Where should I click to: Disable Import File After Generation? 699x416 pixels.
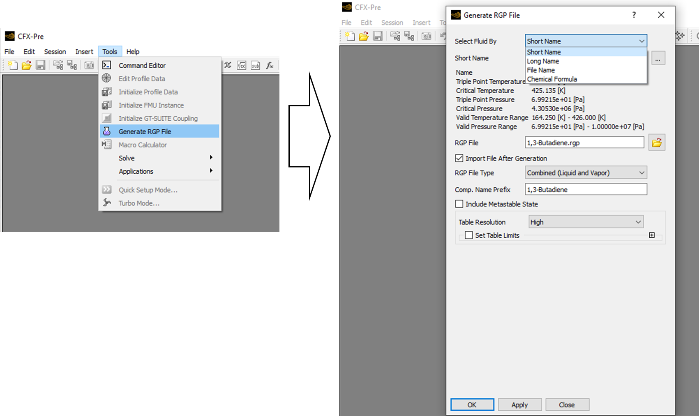(x=459, y=158)
